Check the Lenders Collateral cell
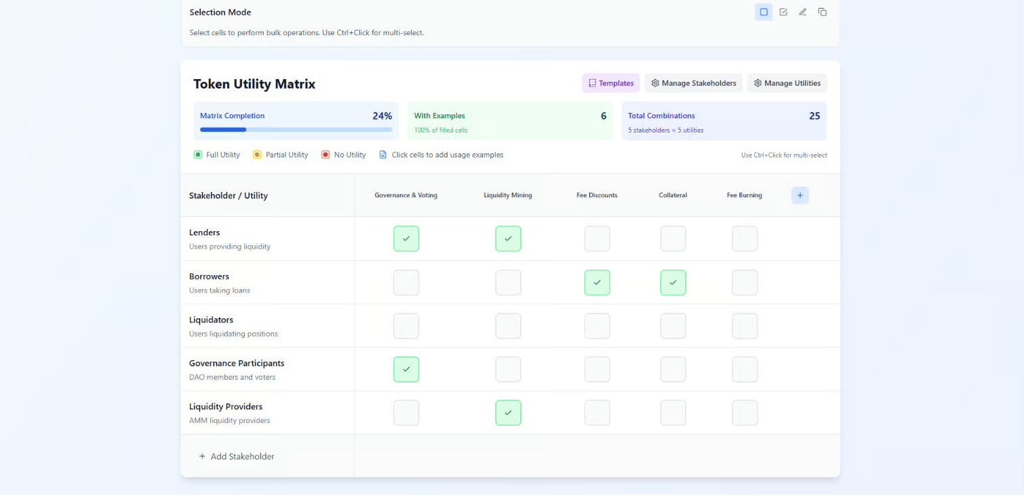The height and width of the screenshot is (496, 1024). (x=673, y=239)
